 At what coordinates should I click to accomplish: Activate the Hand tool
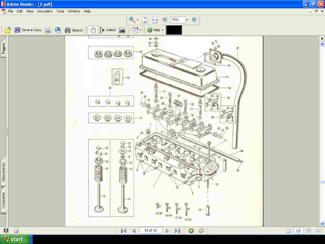point(93,30)
